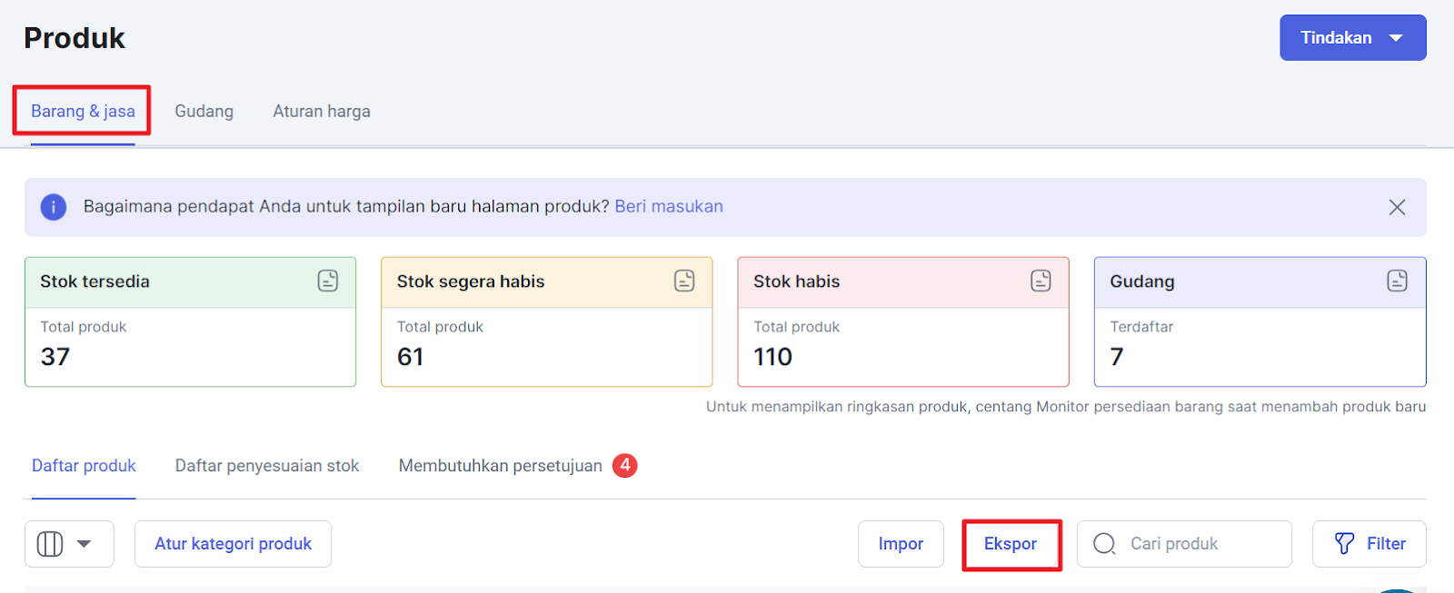Image resolution: width=1454 pixels, height=593 pixels.
Task: Select the Stok segera habis card
Action: click(546, 321)
